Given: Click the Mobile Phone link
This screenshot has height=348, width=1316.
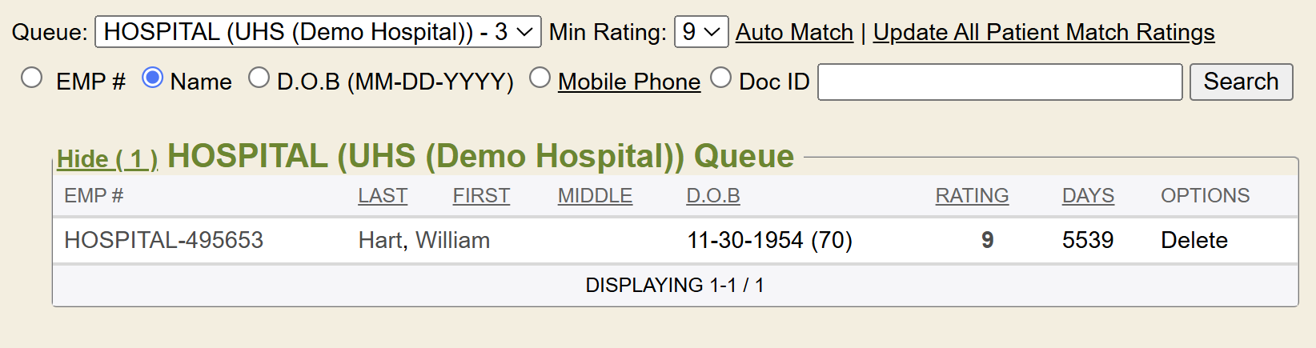Looking at the screenshot, I should point(629,82).
